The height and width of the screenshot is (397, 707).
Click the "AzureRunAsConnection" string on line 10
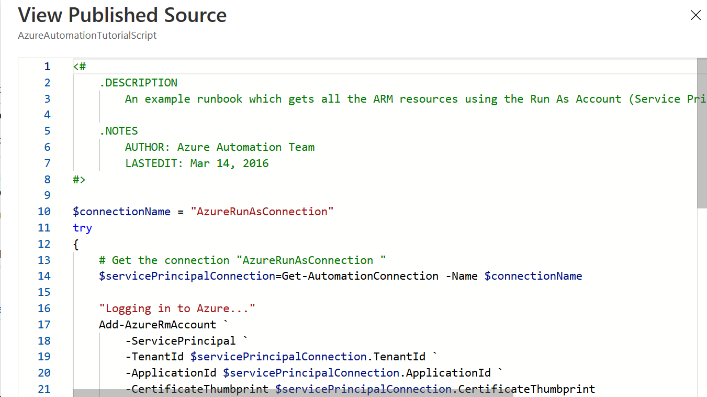(x=262, y=212)
